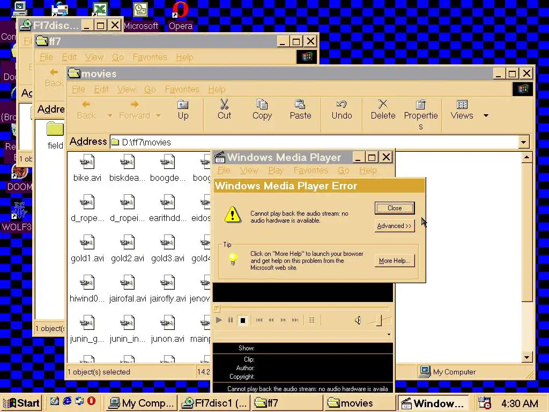Open the Back history dropdown arrow
The height and width of the screenshot is (412, 549).
pyautogui.click(x=110, y=115)
